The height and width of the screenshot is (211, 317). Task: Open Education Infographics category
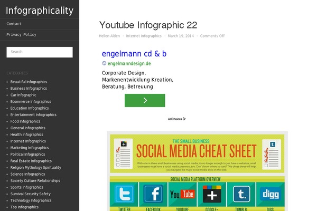[x=30, y=108]
